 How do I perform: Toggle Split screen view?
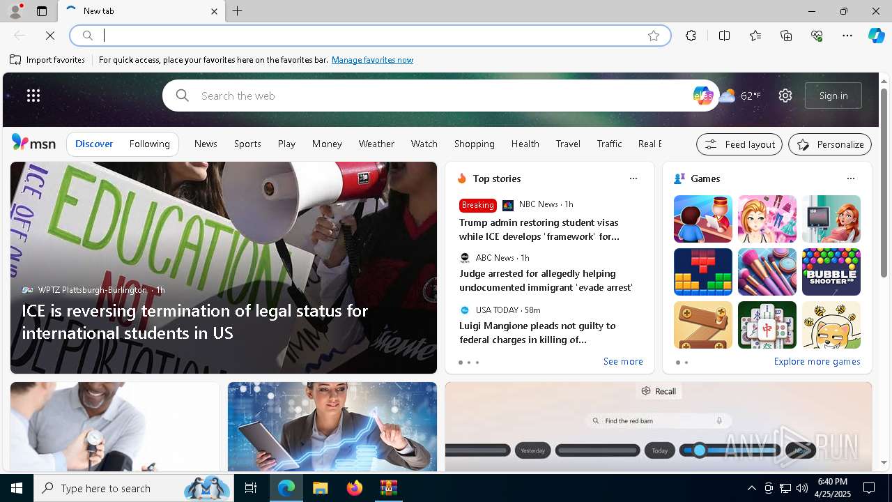pyautogui.click(x=724, y=36)
